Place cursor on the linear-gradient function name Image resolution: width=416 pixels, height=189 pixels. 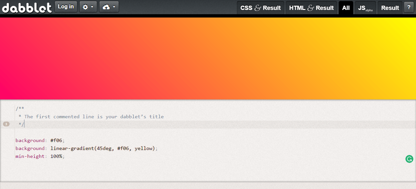tap(72, 148)
